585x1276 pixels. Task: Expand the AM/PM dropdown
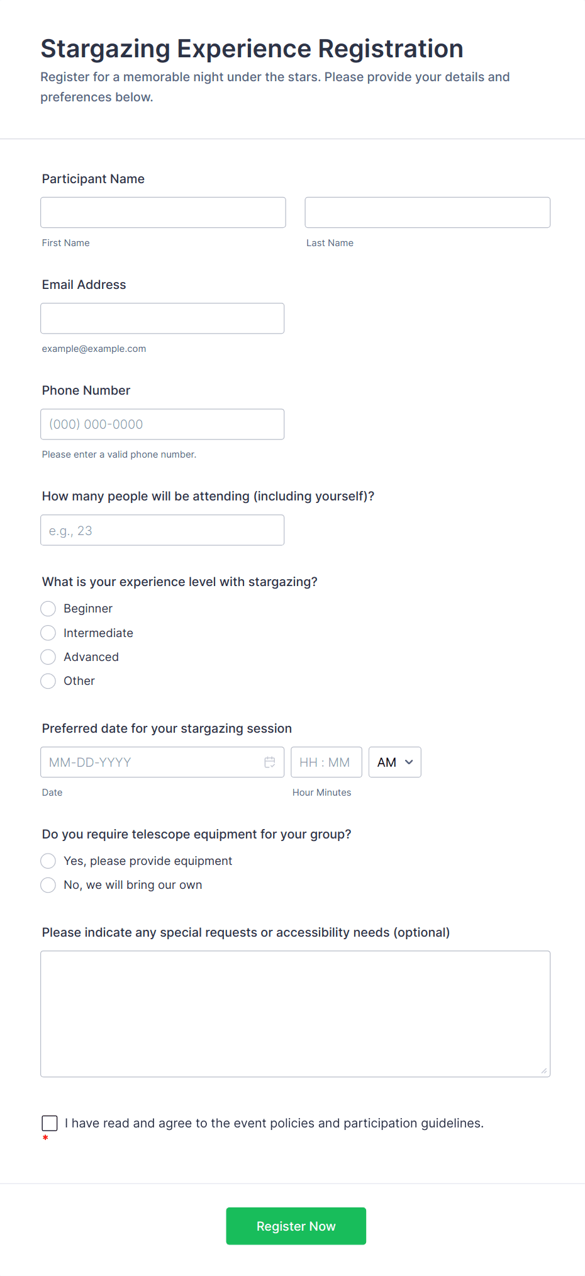[x=394, y=762]
